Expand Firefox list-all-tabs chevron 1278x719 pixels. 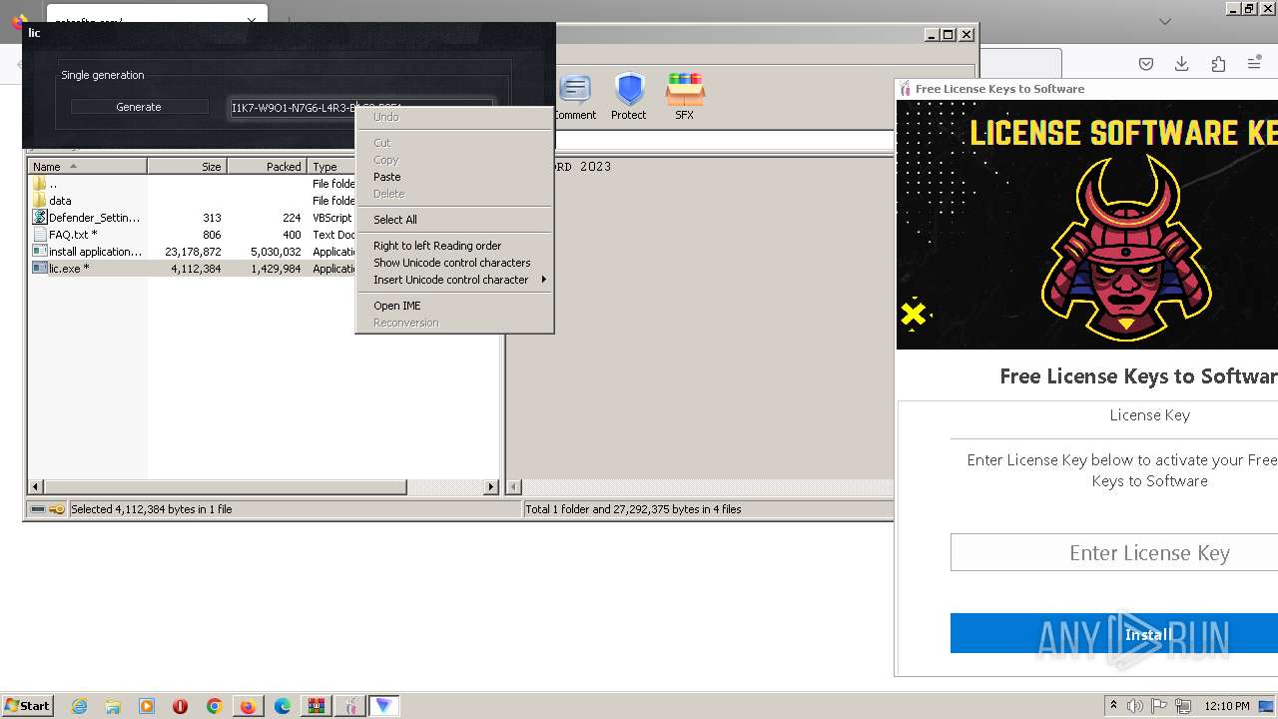point(1165,21)
